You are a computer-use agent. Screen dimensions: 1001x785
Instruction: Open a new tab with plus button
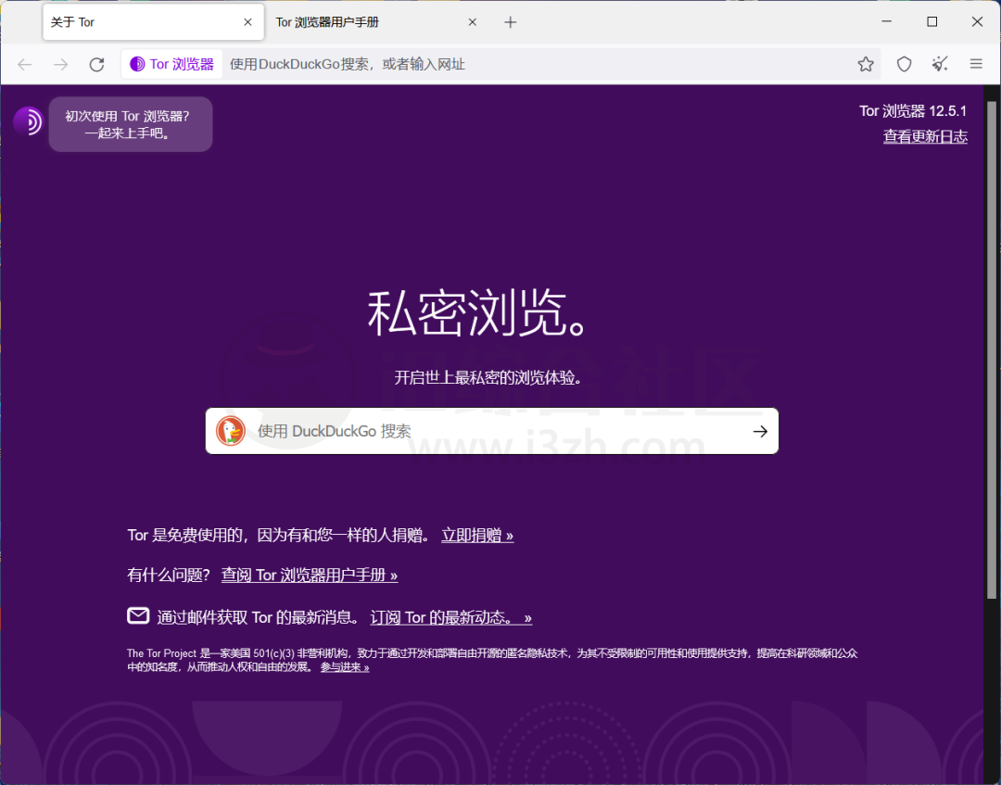click(510, 22)
